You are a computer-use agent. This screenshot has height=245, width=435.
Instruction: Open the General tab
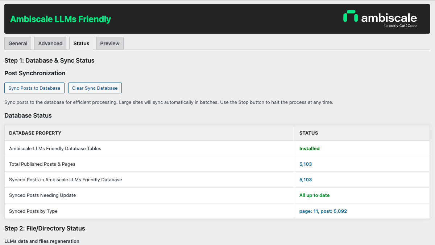[18, 43]
